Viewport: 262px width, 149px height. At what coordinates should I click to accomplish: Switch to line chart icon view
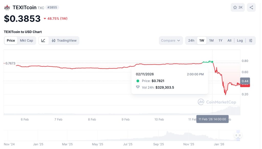click(43, 41)
